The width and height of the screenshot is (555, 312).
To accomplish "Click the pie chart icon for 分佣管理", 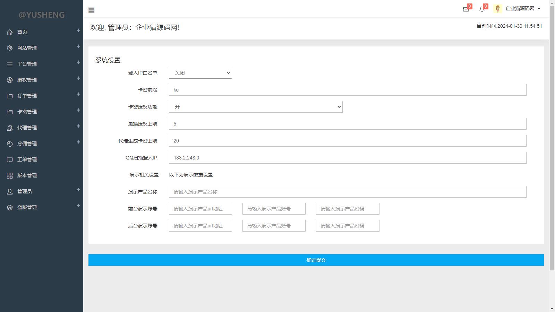I will click(10, 144).
